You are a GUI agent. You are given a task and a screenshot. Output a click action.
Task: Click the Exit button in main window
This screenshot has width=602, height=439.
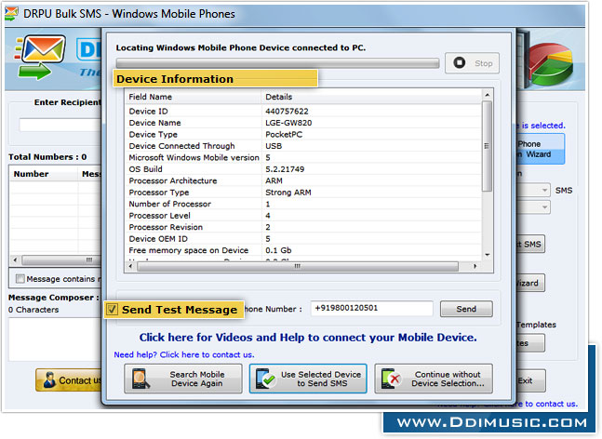530,380
